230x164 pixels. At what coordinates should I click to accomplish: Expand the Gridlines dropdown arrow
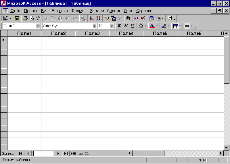[180, 26]
